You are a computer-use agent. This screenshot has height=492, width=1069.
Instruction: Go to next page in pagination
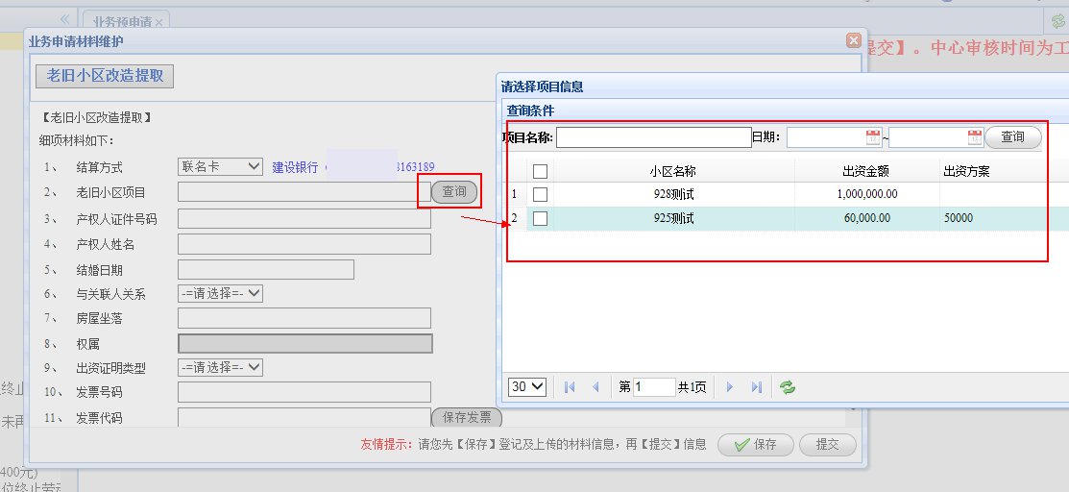(730, 386)
